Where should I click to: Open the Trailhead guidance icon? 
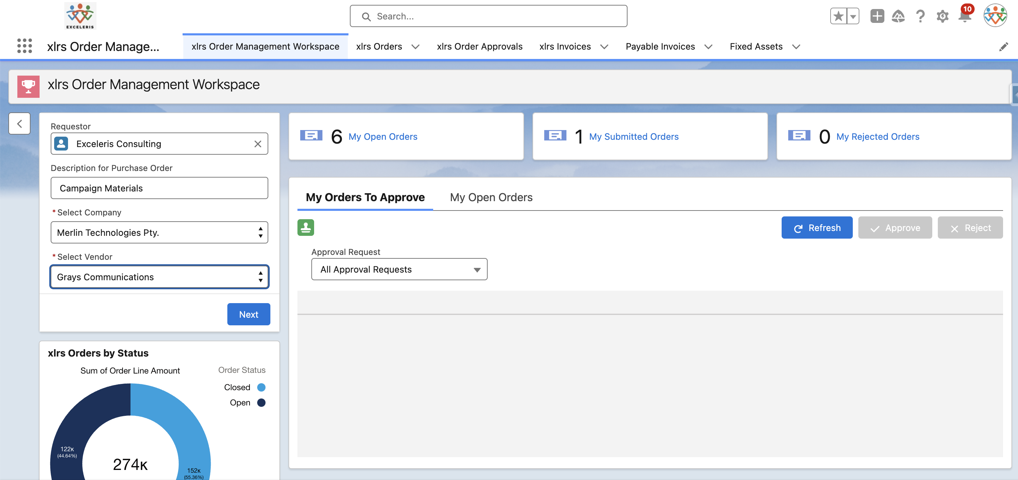pos(898,16)
